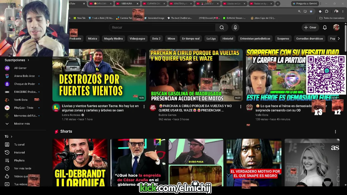Switch to the -1000 AURA browser tab
This screenshot has height=195, width=347.
(127, 4)
